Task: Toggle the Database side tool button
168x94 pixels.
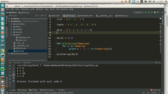Action: [x=162, y=20]
